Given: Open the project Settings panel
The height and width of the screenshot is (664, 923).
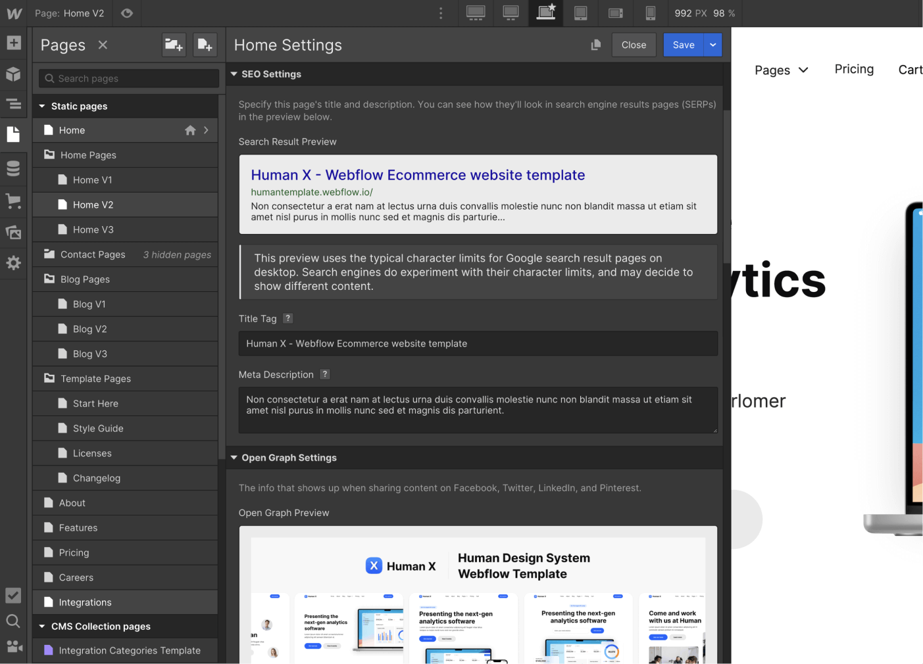Looking at the screenshot, I should [x=13, y=263].
